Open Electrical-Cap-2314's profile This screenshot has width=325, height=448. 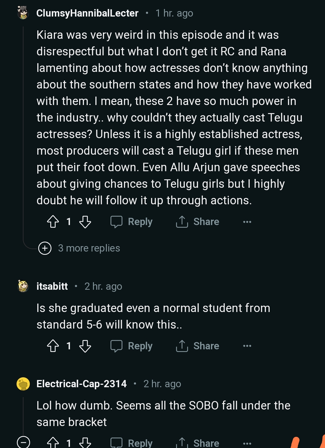coord(82,384)
